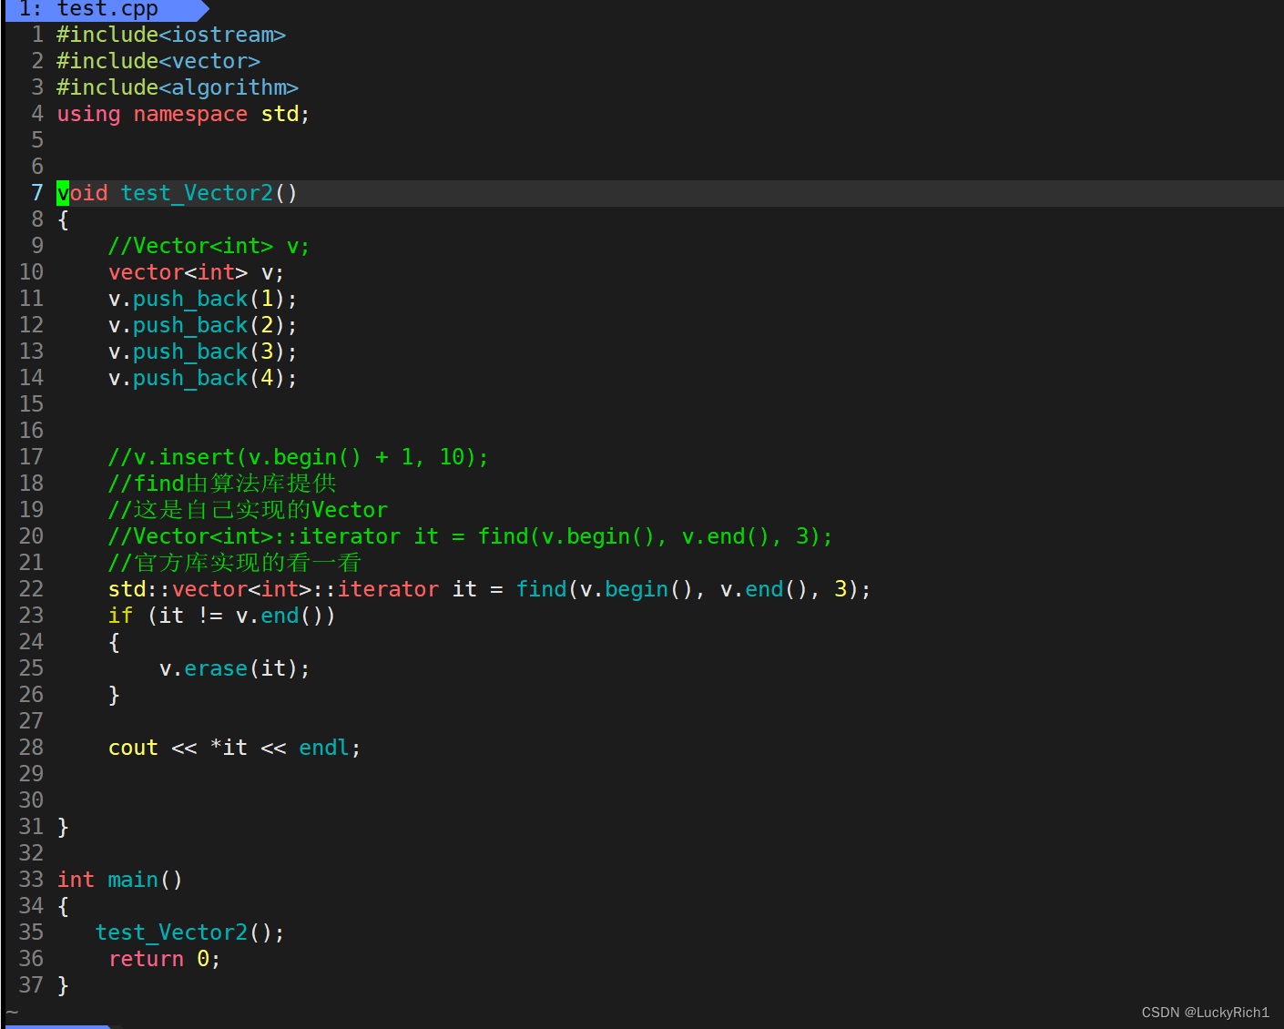
Task: Click line number 28 in gutter
Action: (x=31, y=748)
